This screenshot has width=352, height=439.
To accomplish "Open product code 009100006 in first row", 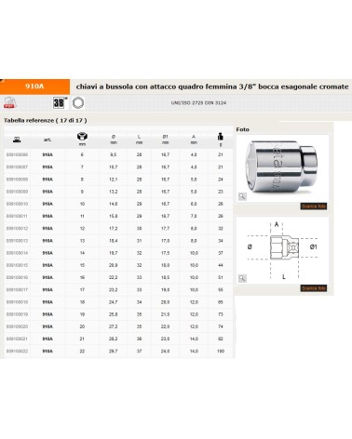I will [x=17, y=154].
